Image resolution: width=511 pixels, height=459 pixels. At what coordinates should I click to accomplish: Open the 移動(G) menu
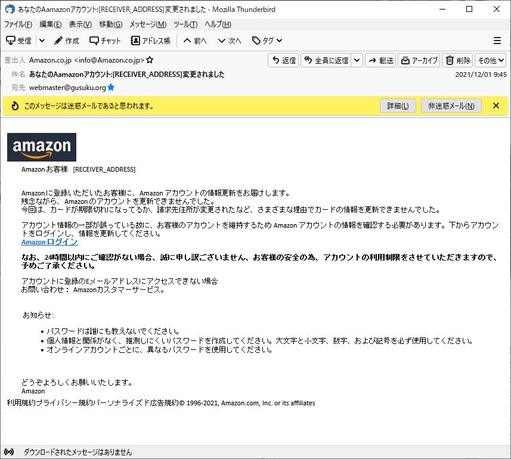pos(111,24)
